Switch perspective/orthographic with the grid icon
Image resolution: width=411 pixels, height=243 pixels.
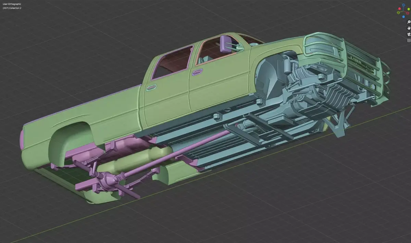(409, 40)
